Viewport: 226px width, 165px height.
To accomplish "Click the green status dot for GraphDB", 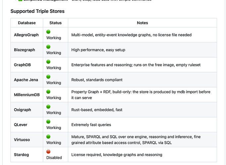I will [x=48, y=62].
